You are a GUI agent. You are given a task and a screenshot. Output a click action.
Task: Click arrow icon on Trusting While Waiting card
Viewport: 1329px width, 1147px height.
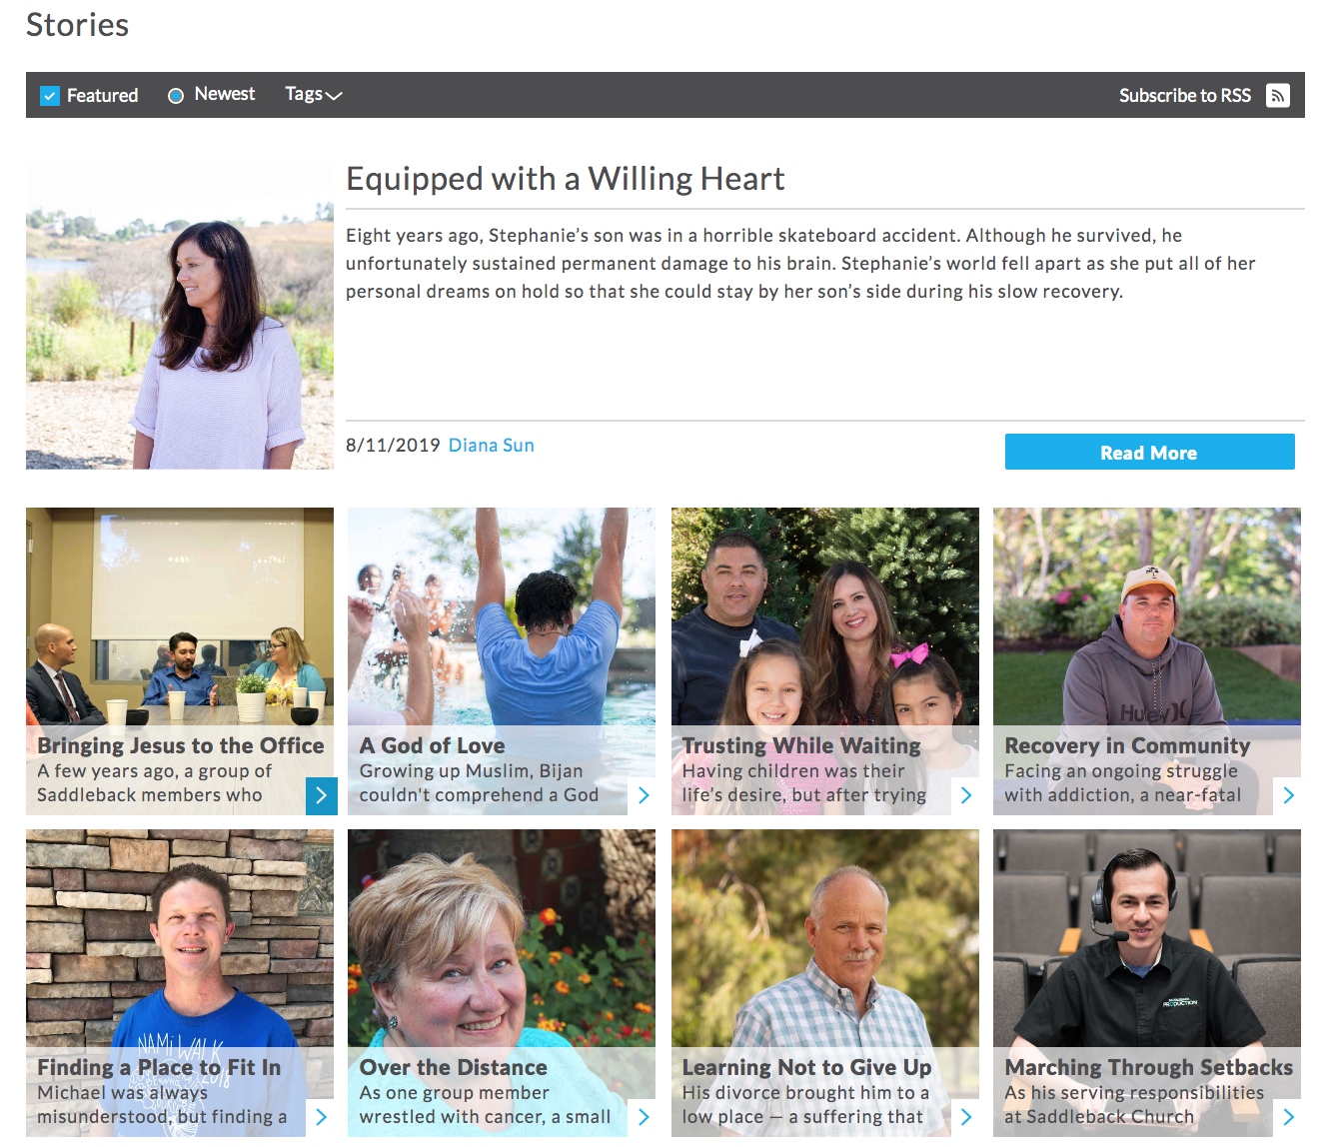[966, 795]
